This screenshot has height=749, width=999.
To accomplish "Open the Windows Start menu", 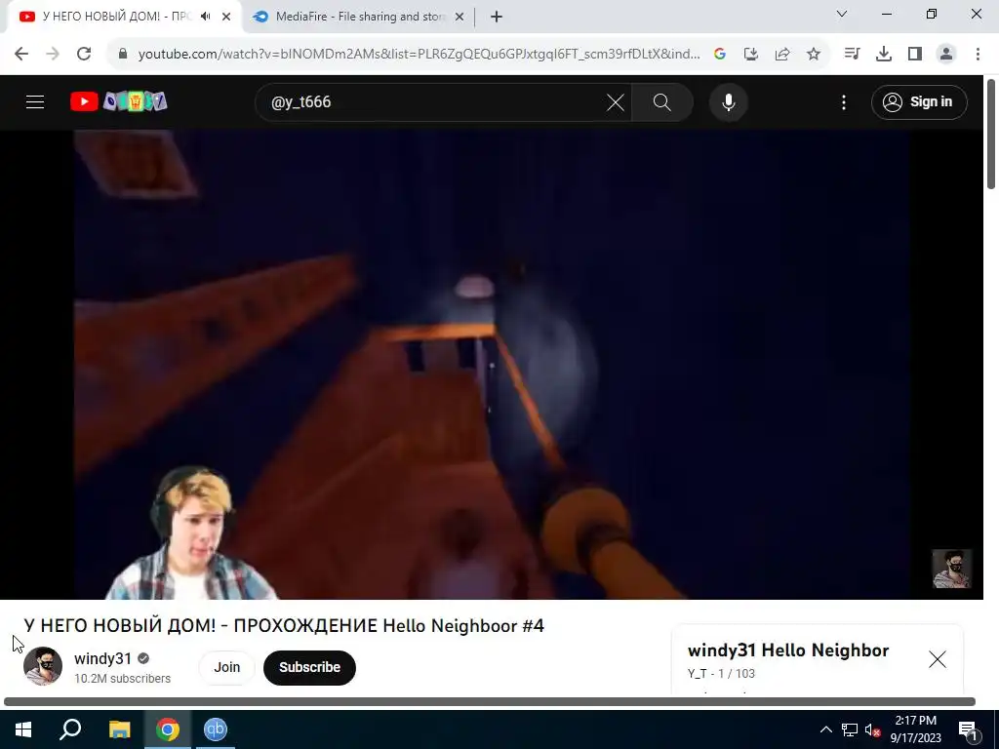I will click(23, 729).
